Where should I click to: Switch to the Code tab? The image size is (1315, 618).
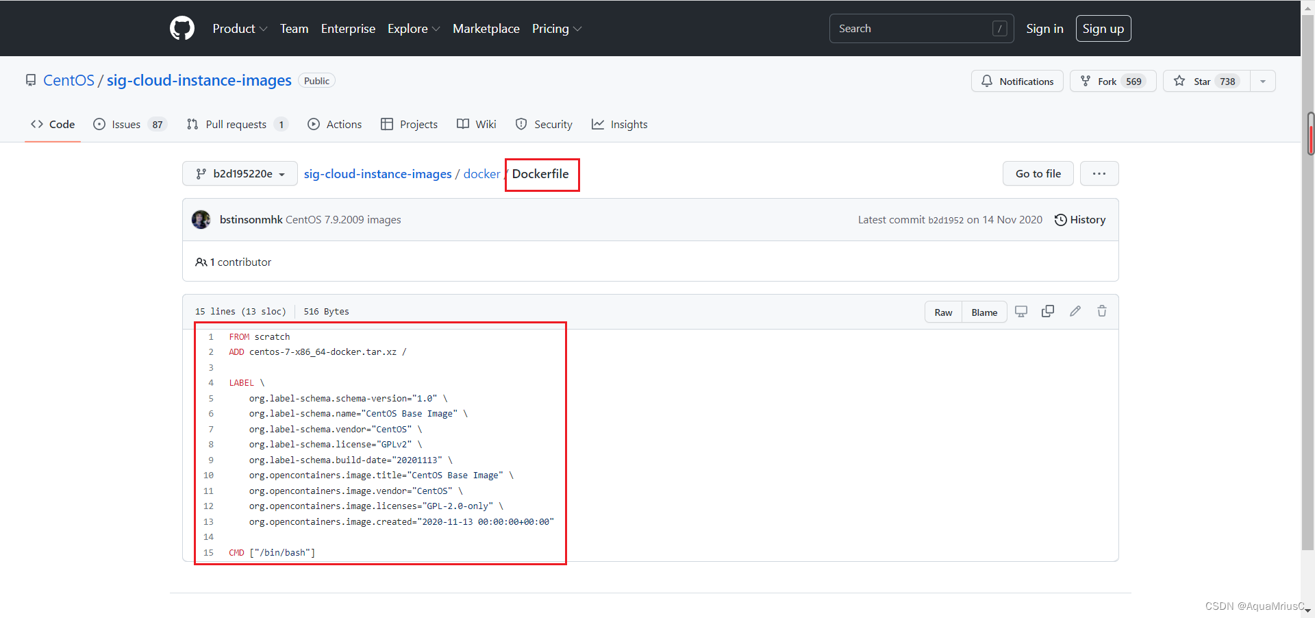coord(53,124)
